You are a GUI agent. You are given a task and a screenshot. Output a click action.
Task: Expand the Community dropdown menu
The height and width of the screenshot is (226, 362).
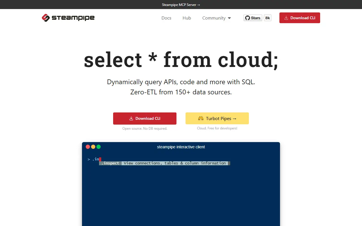point(217,18)
